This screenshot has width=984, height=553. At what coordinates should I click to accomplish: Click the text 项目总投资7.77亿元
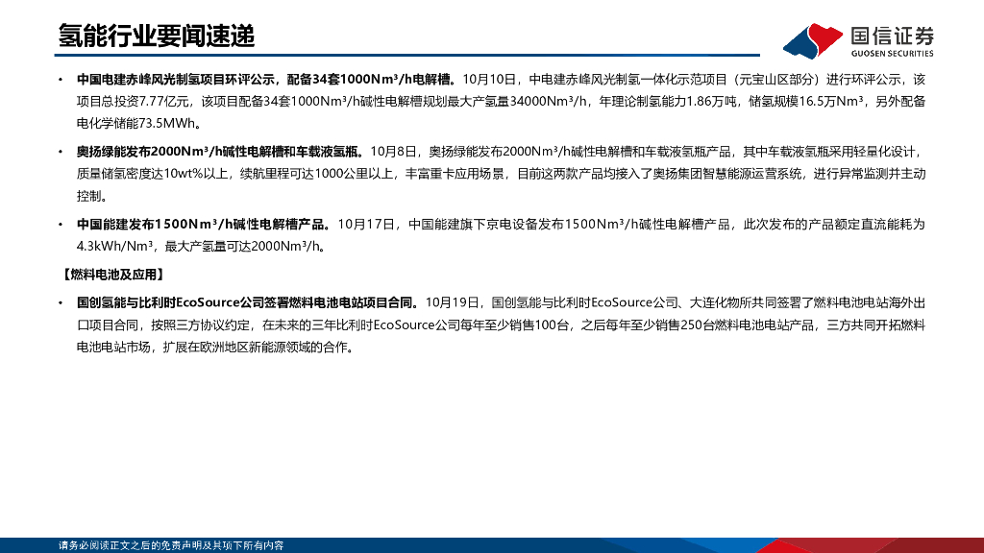133,102
